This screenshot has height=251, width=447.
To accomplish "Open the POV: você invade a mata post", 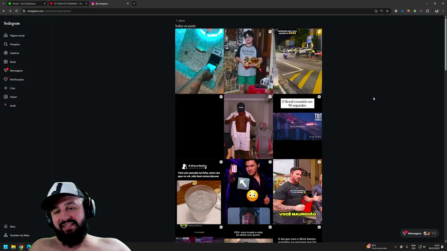I will pos(248,234).
